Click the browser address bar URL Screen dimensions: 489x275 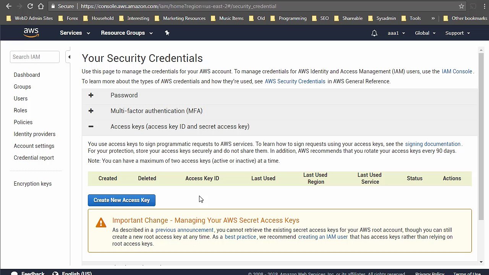(x=178, y=6)
